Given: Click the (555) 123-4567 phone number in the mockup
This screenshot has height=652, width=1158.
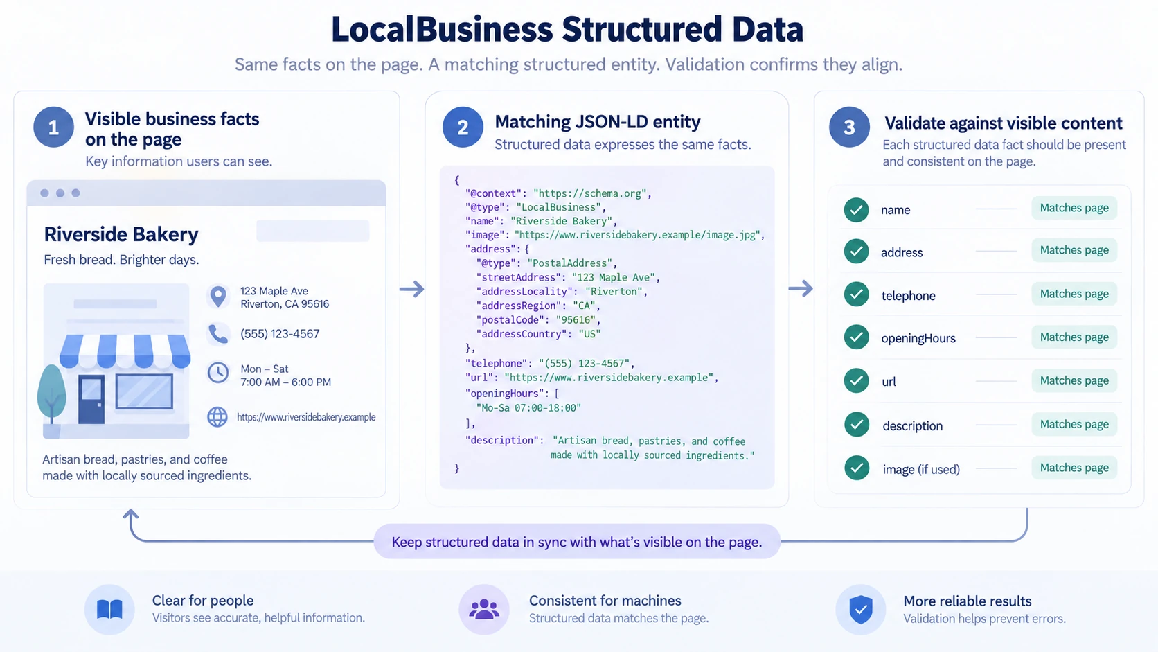Looking at the screenshot, I should (x=280, y=334).
